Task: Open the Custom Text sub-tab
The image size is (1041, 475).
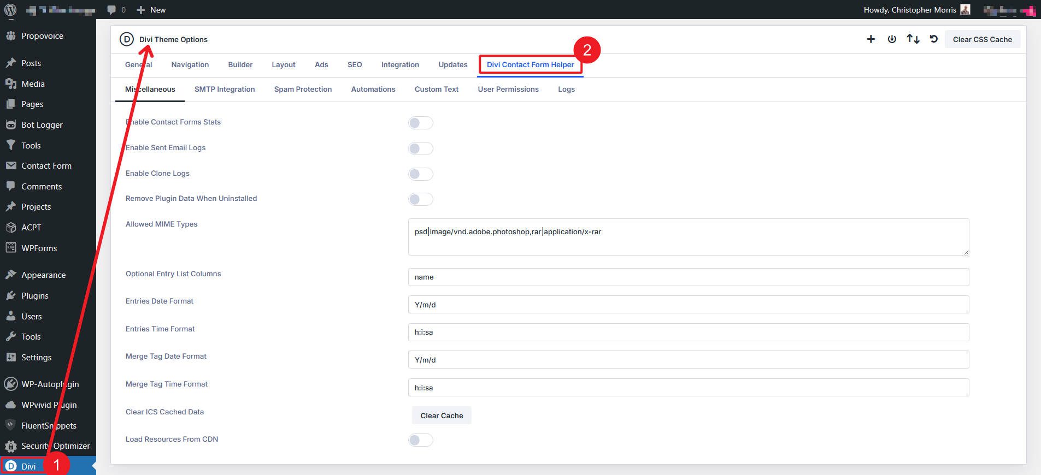Action: click(x=437, y=90)
